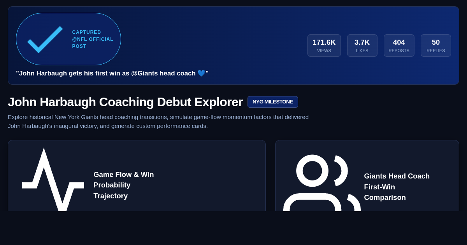Open Giants Head Coach First-Win Comparison card
This screenshot has width=467, height=245.
[x=367, y=176]
